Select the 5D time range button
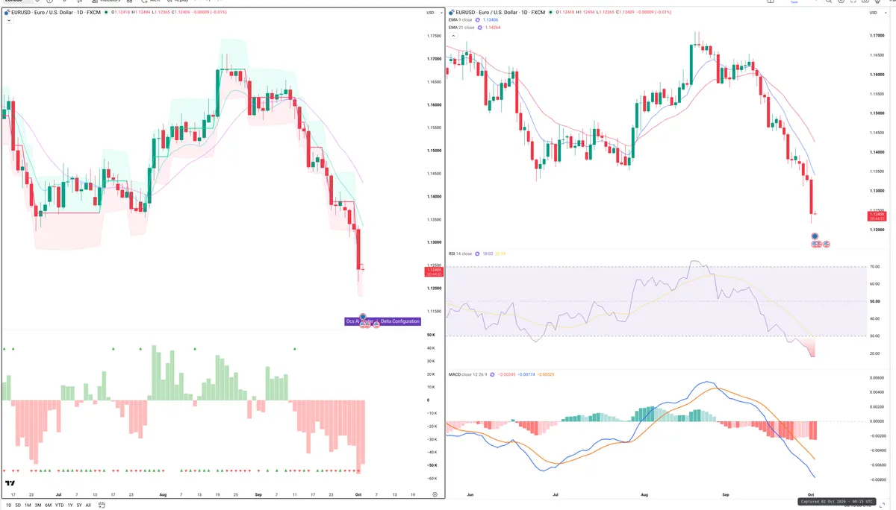The height and width of the screenshot is (510, 896). (19, 505)
